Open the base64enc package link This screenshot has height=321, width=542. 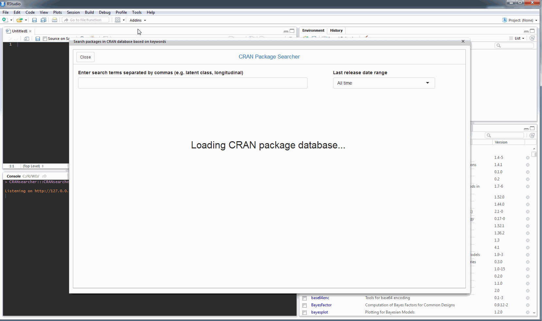[320, 298]
